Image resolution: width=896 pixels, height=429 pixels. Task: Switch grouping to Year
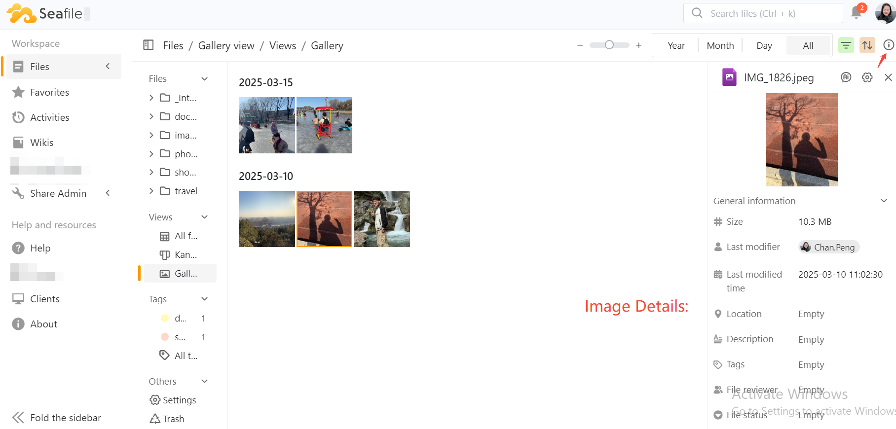click(676, 45)
